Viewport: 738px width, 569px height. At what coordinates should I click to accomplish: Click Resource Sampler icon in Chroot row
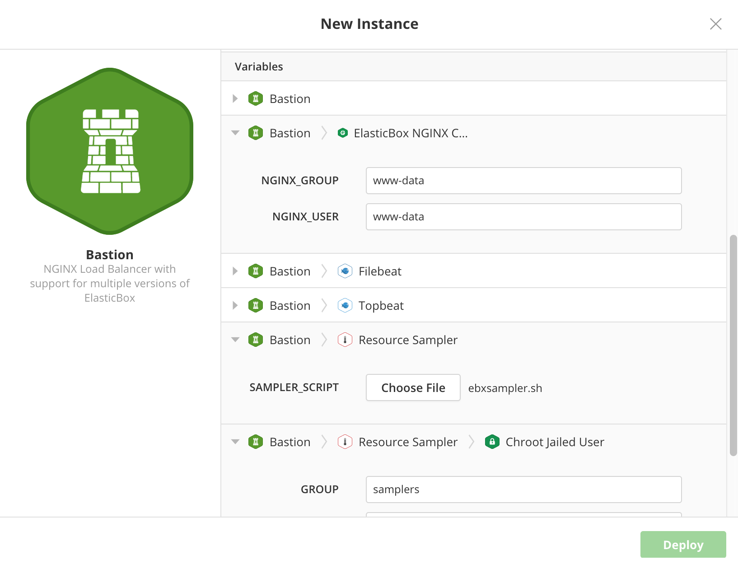345,442
